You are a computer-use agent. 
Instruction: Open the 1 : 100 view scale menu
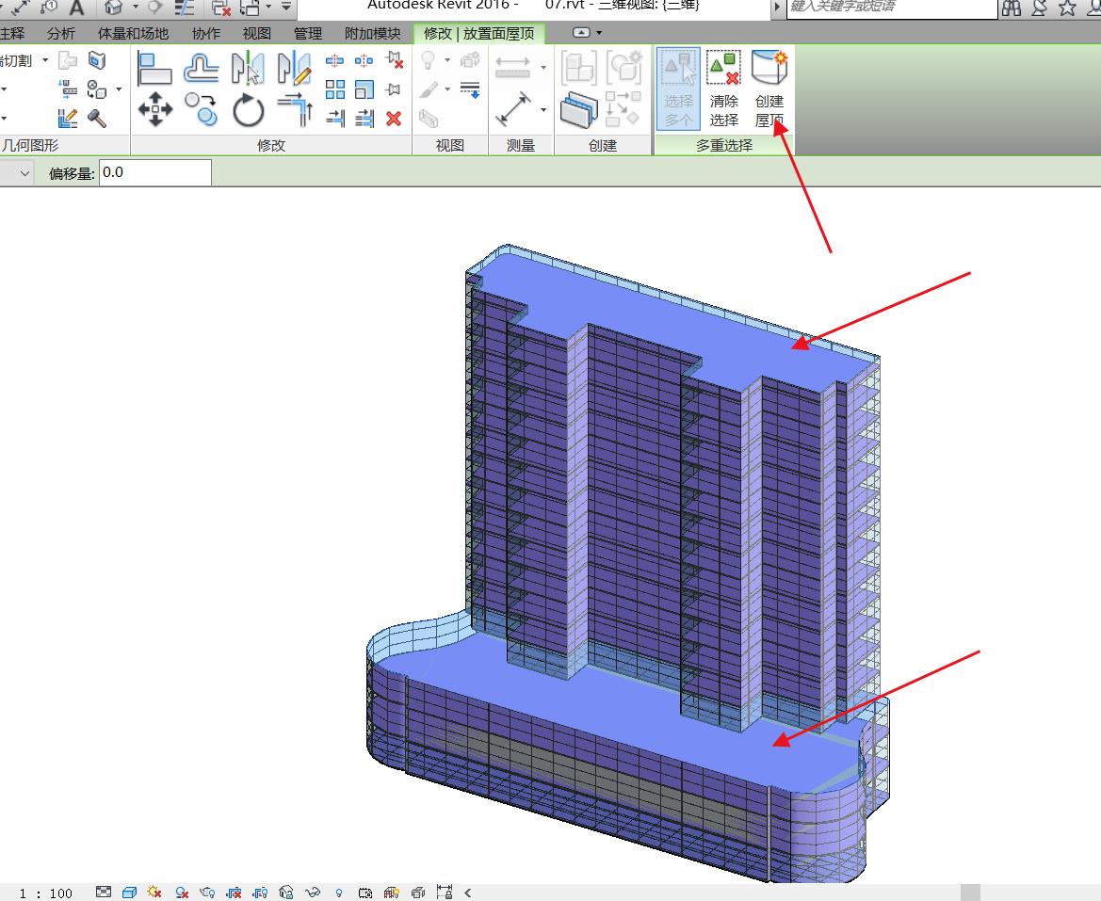pyautogui.click(x=46, y=893)
